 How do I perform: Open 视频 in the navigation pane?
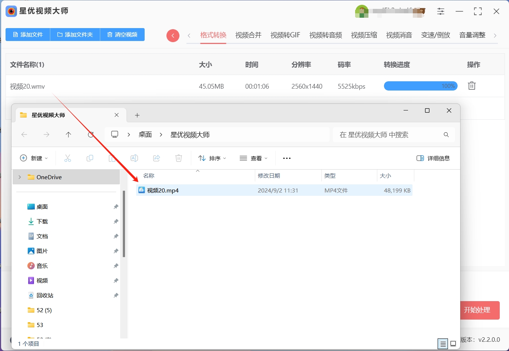(x=42, y=281)
